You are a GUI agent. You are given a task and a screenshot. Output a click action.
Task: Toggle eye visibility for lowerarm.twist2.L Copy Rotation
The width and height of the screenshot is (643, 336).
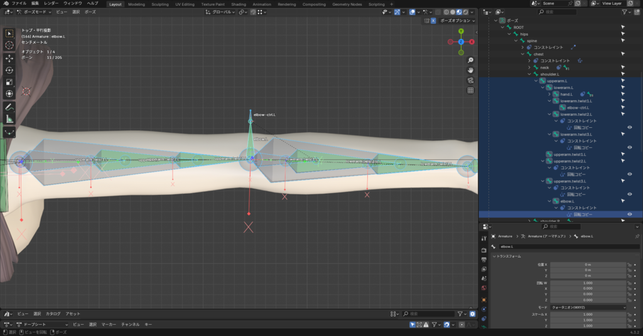click(629, 127)
